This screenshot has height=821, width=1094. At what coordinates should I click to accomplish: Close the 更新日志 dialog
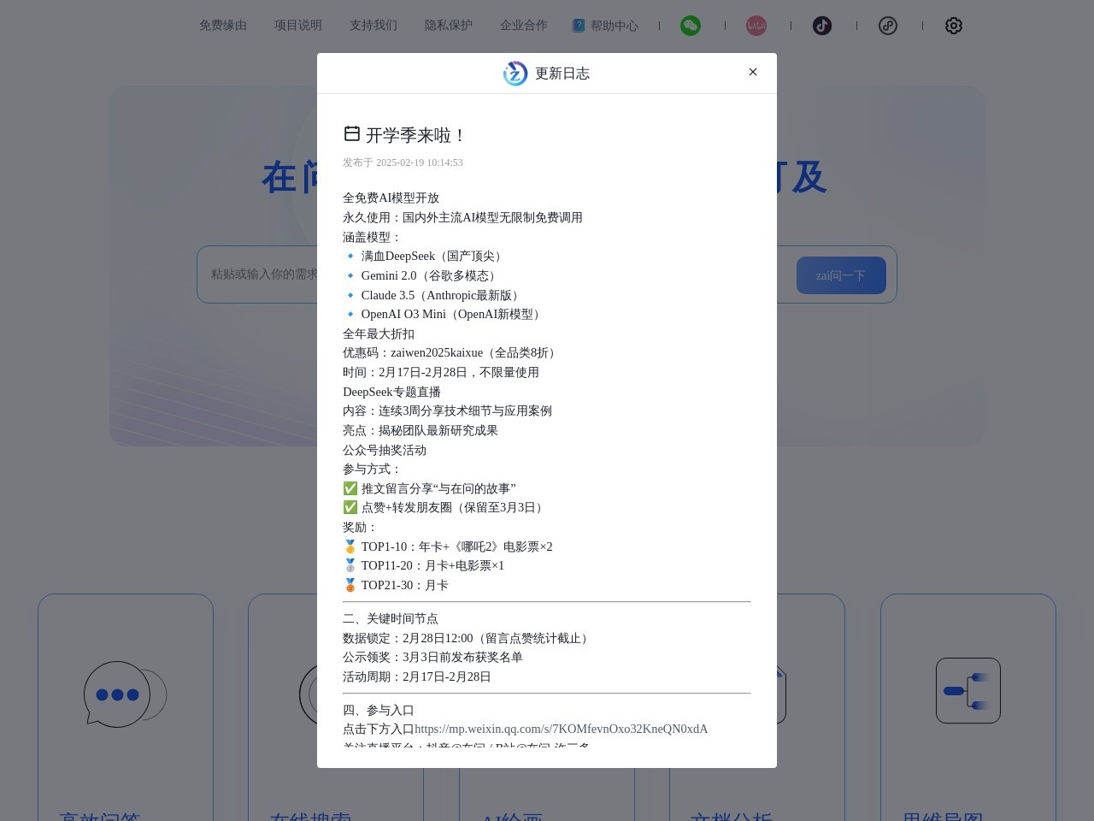point(753,72)
